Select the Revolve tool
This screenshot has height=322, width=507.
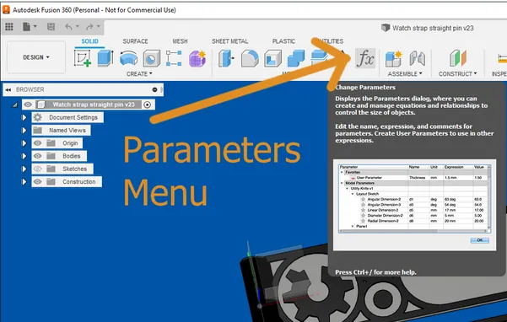pos(128,58)
